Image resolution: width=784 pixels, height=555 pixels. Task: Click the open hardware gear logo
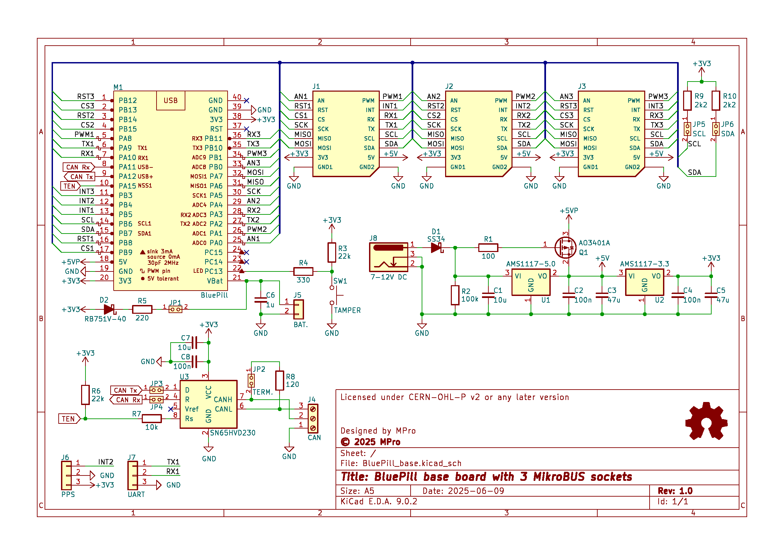[706, 421]
